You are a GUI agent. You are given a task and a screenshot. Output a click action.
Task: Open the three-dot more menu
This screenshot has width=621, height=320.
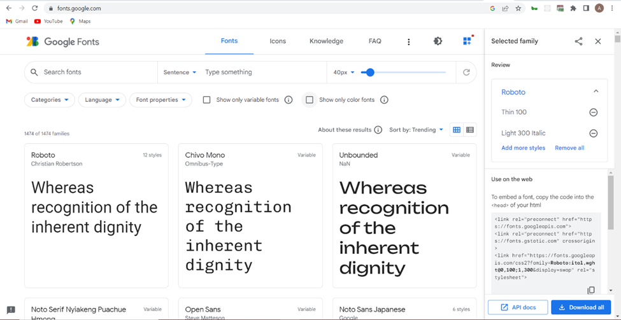click(x=408, y=42)
